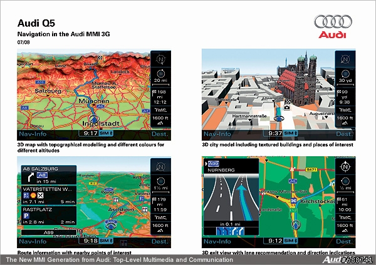Image resolution: width=376 pixels, height=265 pixels.
Task: Click the 1½ mi zoom scale indicator
Action: pos(160,184)
